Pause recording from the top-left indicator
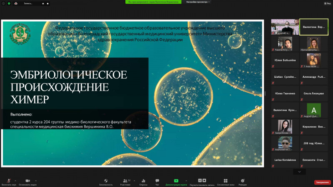Image resolution: width=333 pixels, height=187 pixels. [x=43, y=3]
